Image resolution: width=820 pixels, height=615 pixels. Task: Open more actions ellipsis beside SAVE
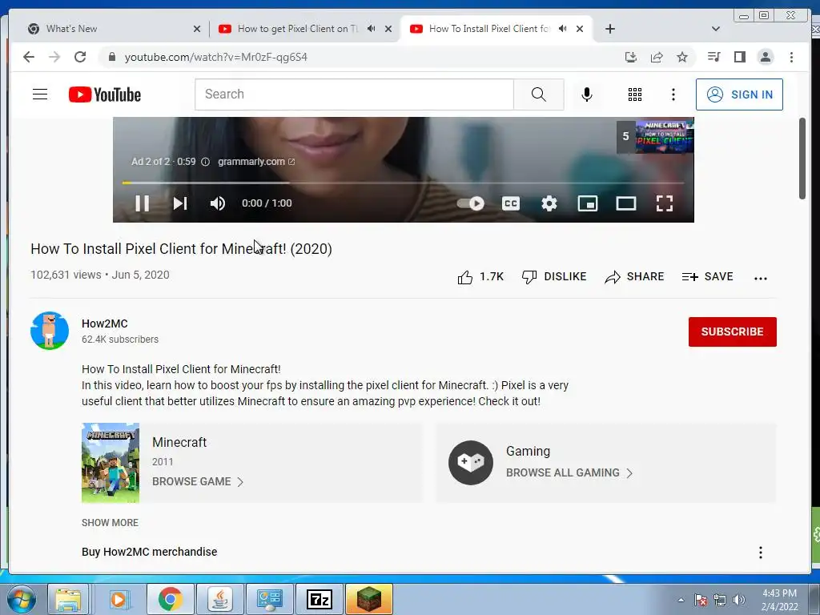(761, 278)
